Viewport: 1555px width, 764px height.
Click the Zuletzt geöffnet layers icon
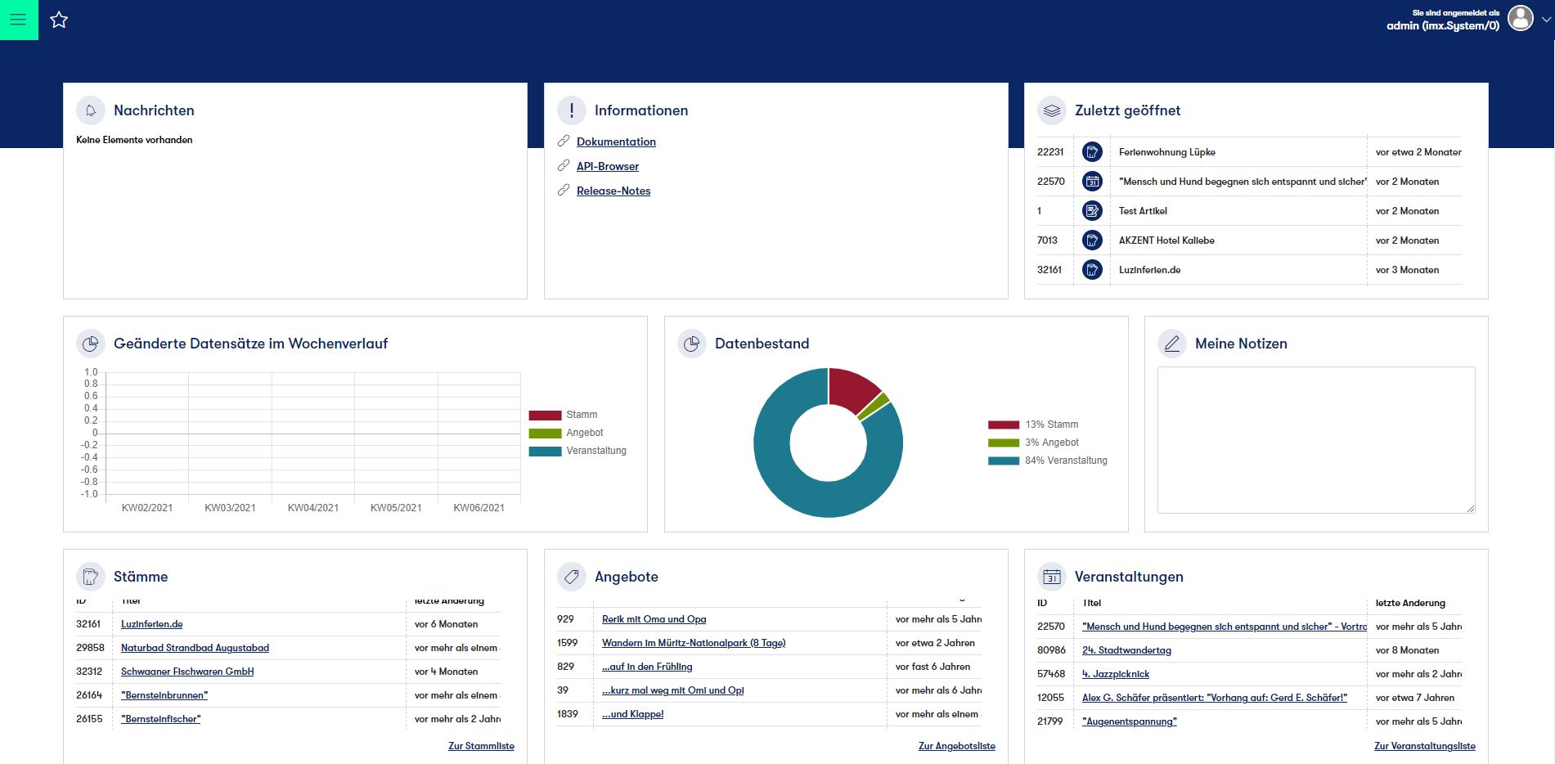pyautogui.click(x=1052, y=110)
